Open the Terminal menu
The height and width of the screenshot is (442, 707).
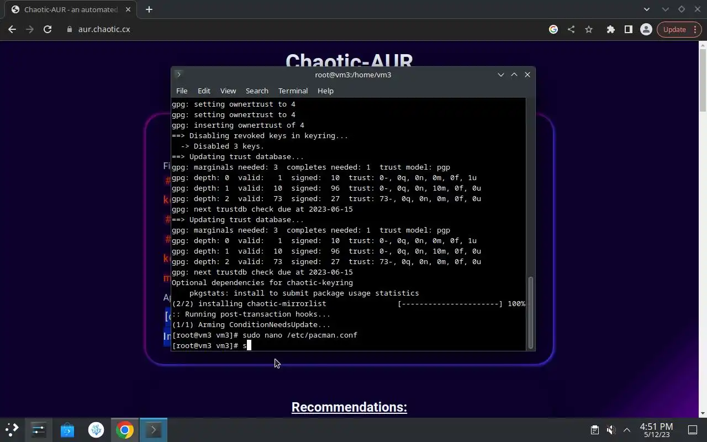click(293, 91)
